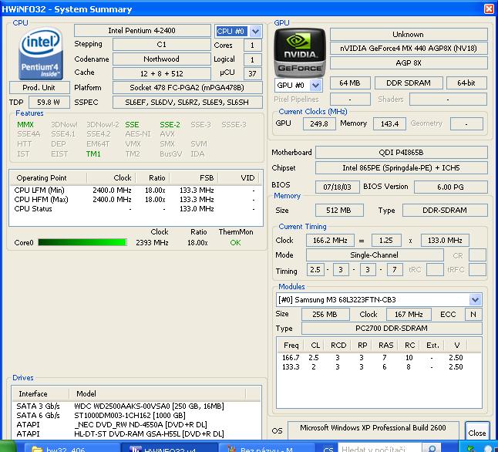Click the ThermMon OK status
The image size is (498, 452).
click(235, 243)
